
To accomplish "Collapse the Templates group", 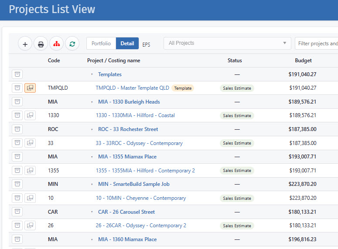I will point(92,74).
